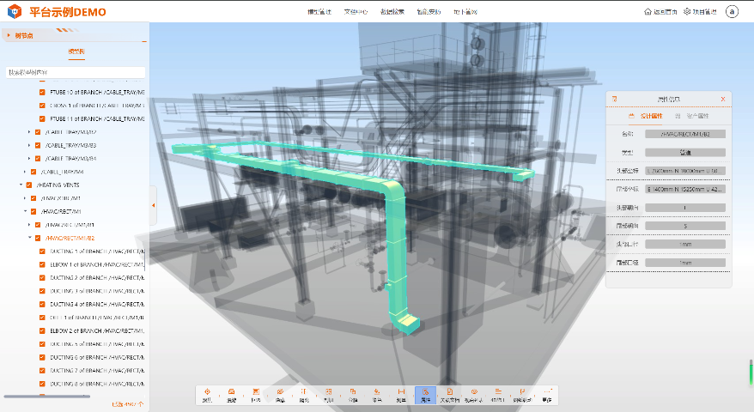The image size is (754, 412).
Task: Click the measure tool in bottom toolbar
Action: (401, 393)
